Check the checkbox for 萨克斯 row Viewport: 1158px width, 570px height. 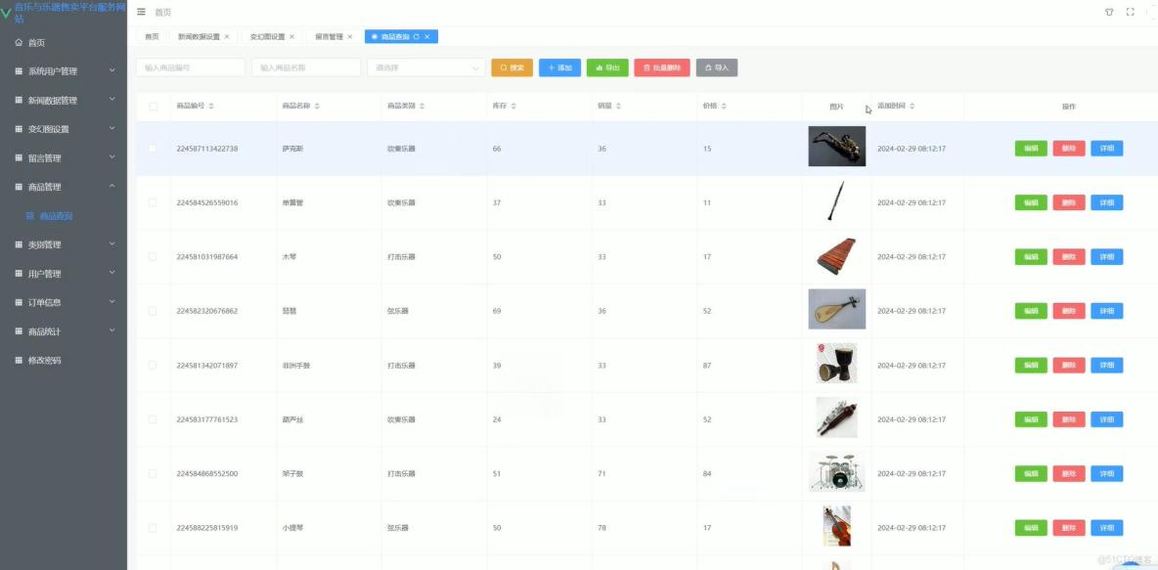click(153, 148)
